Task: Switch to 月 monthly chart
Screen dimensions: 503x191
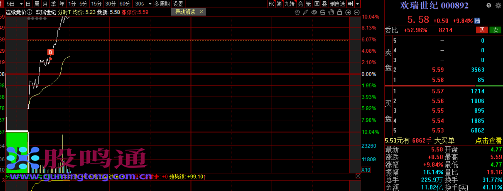Action: pyautogui.click(x=45, y=4)
